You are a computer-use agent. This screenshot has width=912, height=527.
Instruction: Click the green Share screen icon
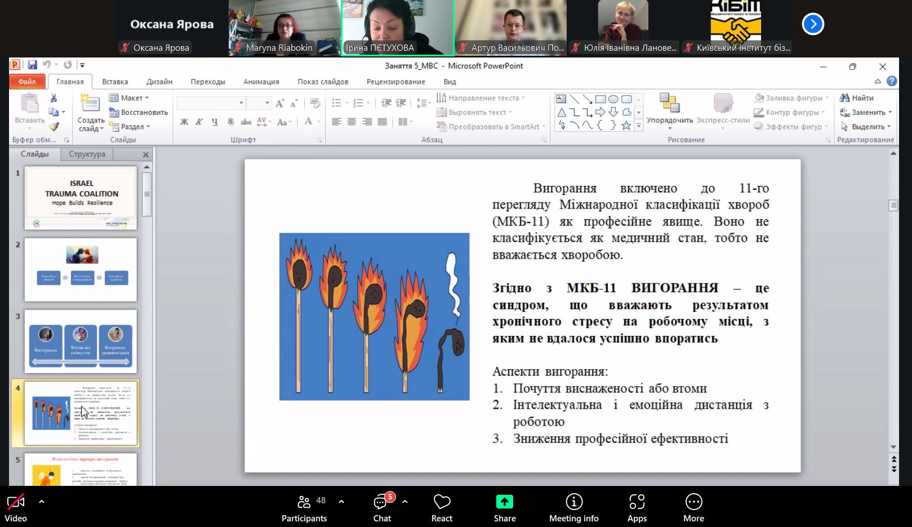coord(504,507)
